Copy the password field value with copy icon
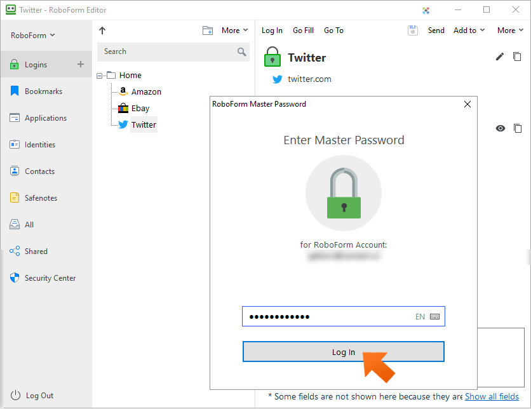531x409 pixels. [x=518, y=128]
